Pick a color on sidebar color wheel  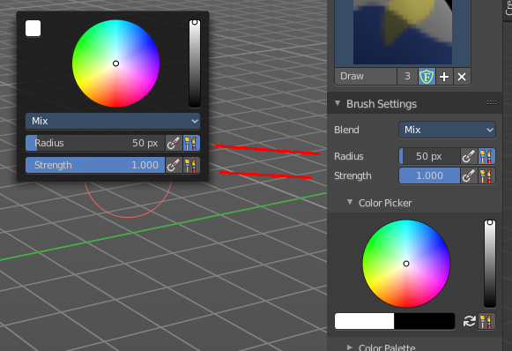pyautogui.click(x=406, y=264)
